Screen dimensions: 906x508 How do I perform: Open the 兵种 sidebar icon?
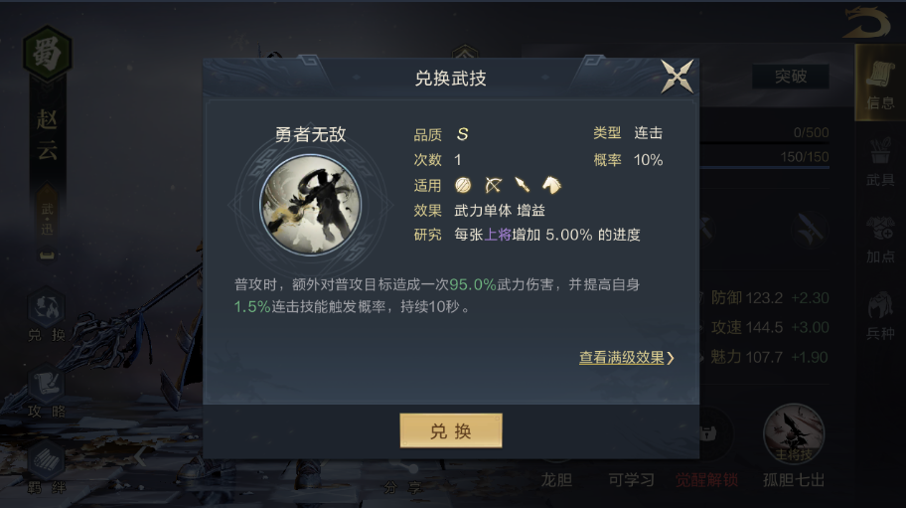(880, 315)
